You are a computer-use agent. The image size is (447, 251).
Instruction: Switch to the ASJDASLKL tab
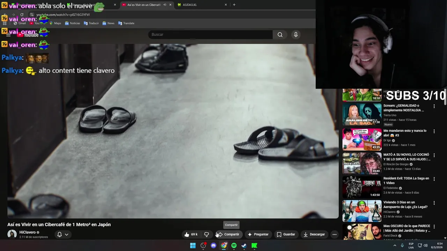click(x=202, y=5)
